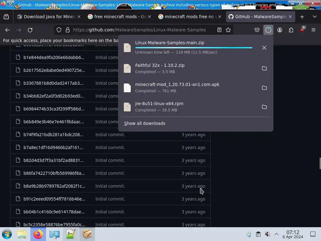Click the Downloads toolbar button
This screenshot has height=241, width=321.
point(268,30)
